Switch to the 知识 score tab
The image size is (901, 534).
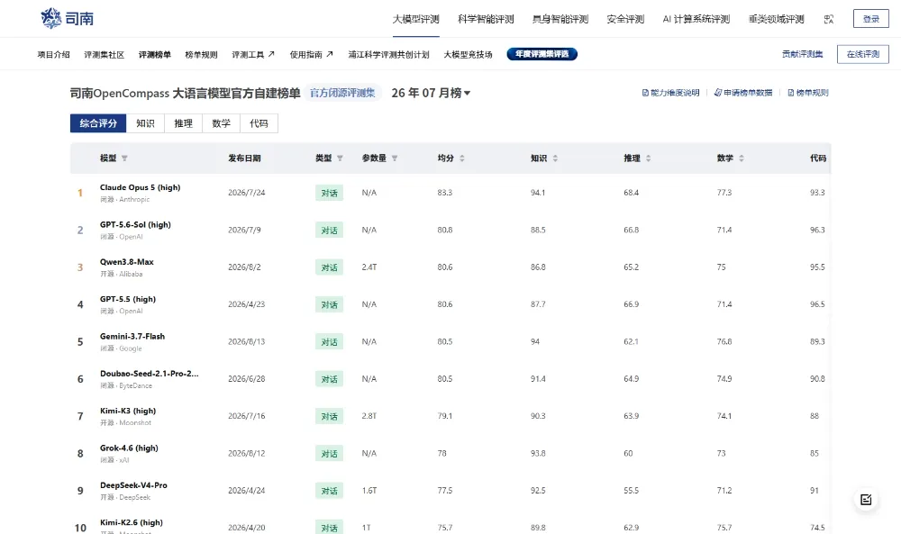tap(145, 122)
